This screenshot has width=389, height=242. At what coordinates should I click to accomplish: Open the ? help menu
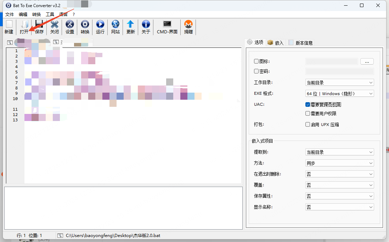pyautogui.click(x=74, y=15)
